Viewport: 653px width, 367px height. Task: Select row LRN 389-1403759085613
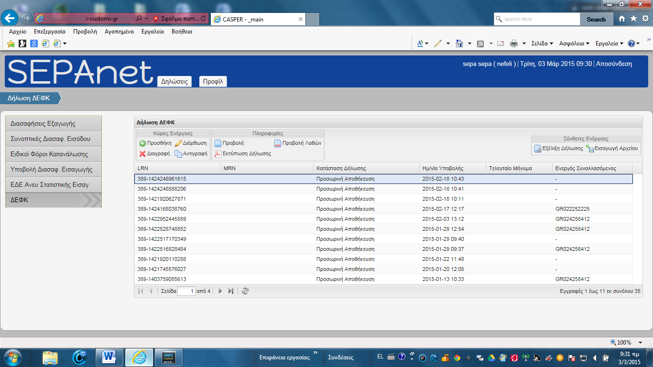tap(383, 279)
